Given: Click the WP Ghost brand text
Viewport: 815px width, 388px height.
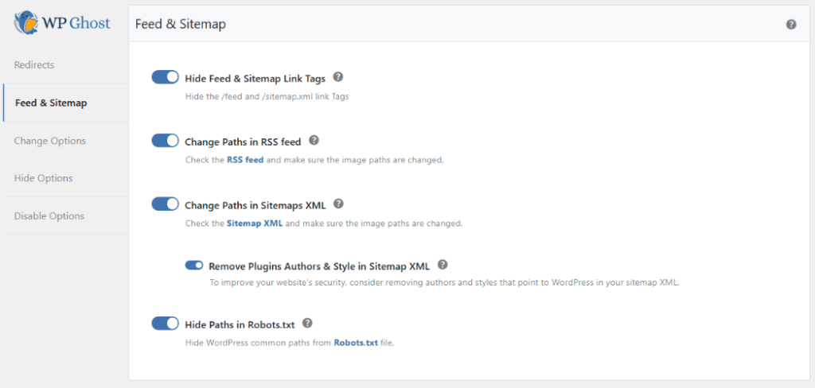Looking at the screenshot, I should [76, 23].
